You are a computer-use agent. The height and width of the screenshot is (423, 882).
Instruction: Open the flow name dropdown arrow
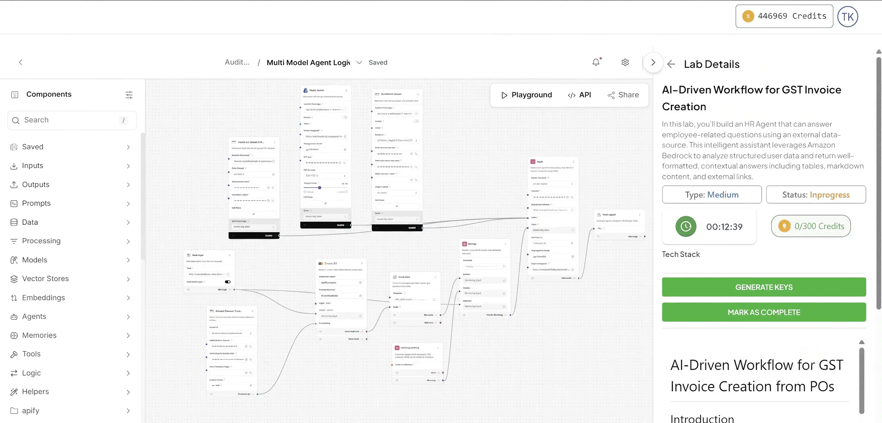(x=359, y=63)
